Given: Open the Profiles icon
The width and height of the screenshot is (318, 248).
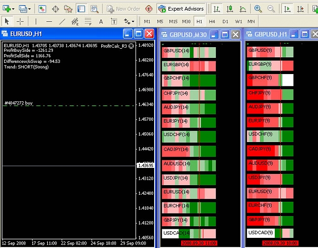Looking at the screenshot, I should pyautogui.click(x=23, y=9).
